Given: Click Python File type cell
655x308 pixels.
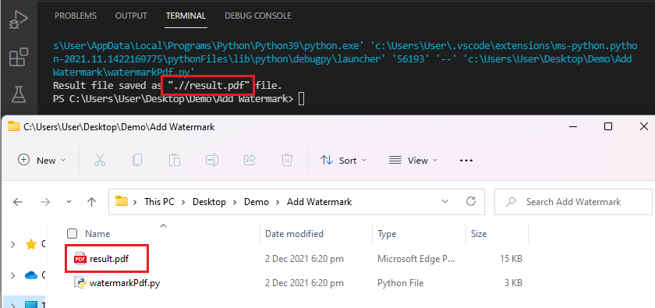Looking at the screenshot, I should (x=400, y=283).
